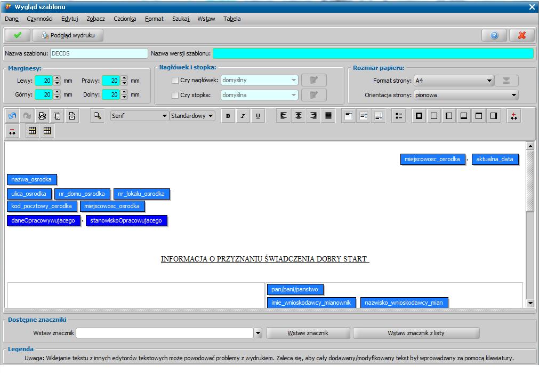Select the aktualna_data tag
The width and height of the screenshot is (539, 373).
pos(495,160)
